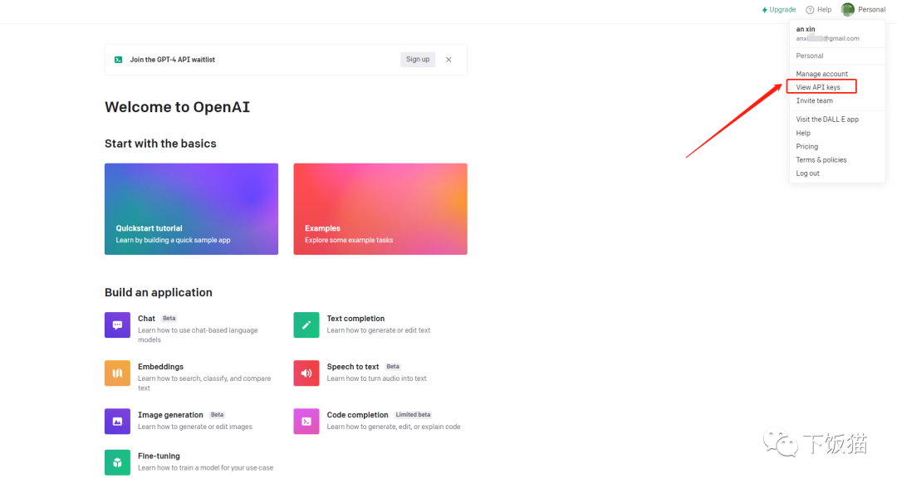Click the Sign up button

coord(418,60)
